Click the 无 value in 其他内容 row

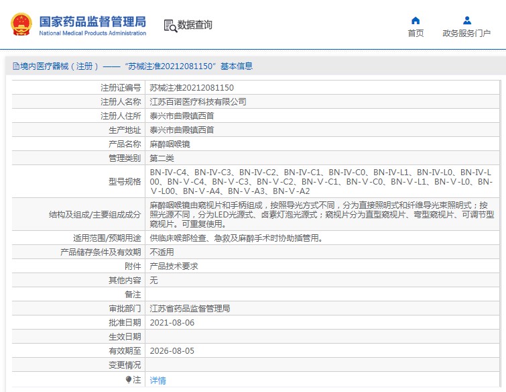click(153, 280)
